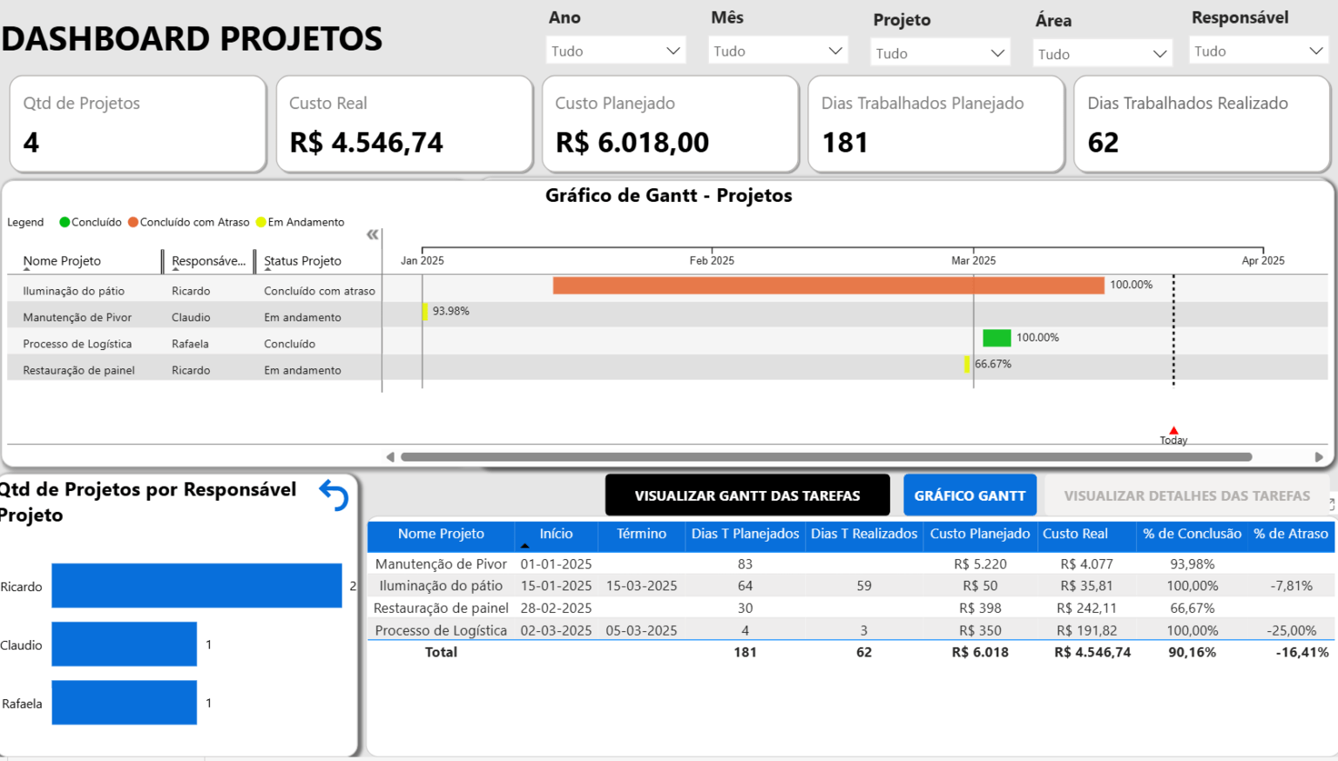Screen dimensions: 1338x761
Task: Expand the Responsável filter dropdown
Action: pyautogui.click(x=1258, y=50)
